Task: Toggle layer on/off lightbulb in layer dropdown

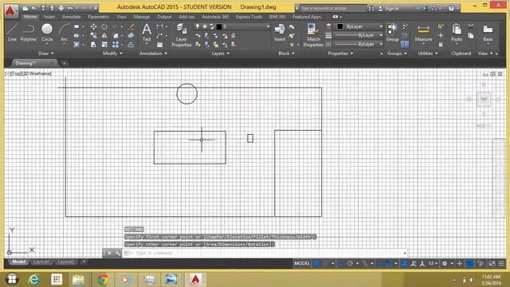Action: (x=197, y=26)
